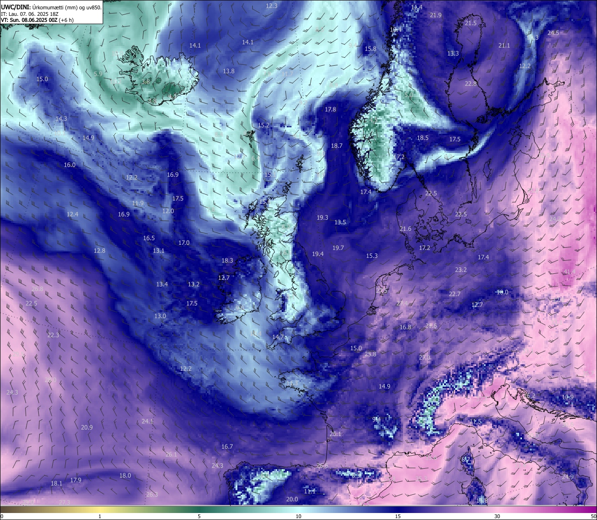Click the map value 19.4
This screenshot has width=597, height=520.
tap(318, 254)
